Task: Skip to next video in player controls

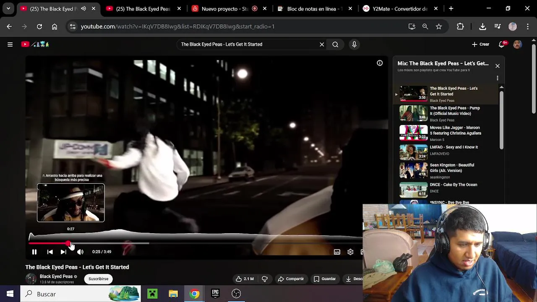Action: pyautogui.click(x=63, y=252)
